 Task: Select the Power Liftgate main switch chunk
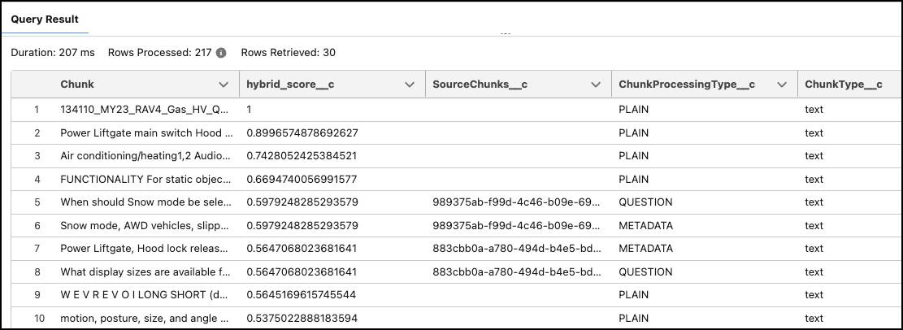147,133
